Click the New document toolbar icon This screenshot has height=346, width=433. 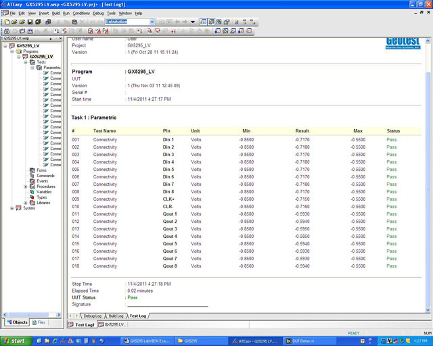point(7,22)
